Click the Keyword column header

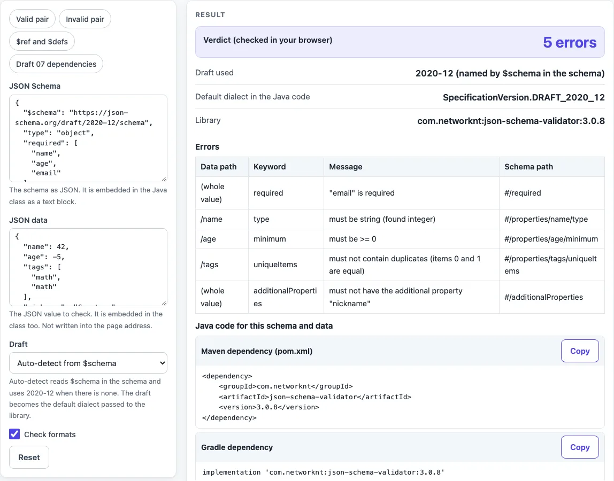coord(286,167)
